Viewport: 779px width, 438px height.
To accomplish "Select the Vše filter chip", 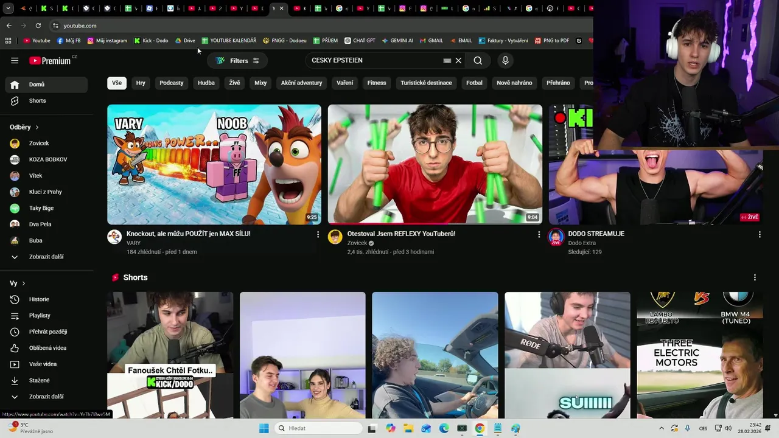I will pos(117,83).
